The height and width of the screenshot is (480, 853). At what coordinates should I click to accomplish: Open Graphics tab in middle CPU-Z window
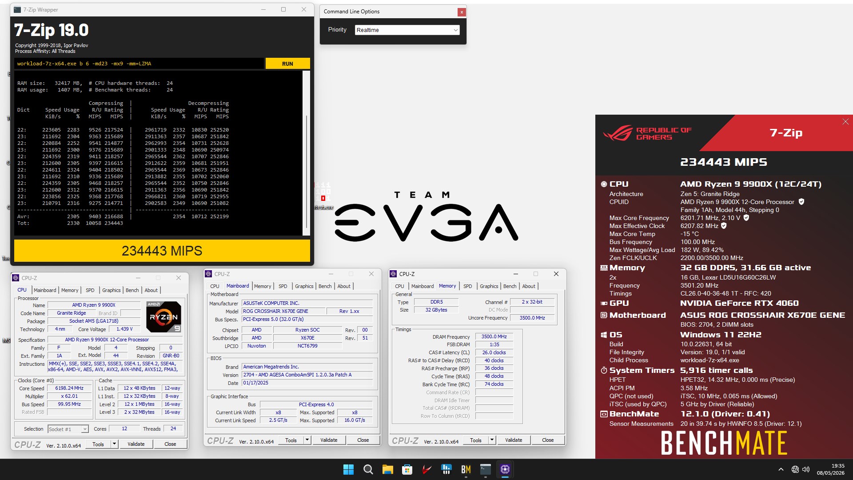click(304, 286)
